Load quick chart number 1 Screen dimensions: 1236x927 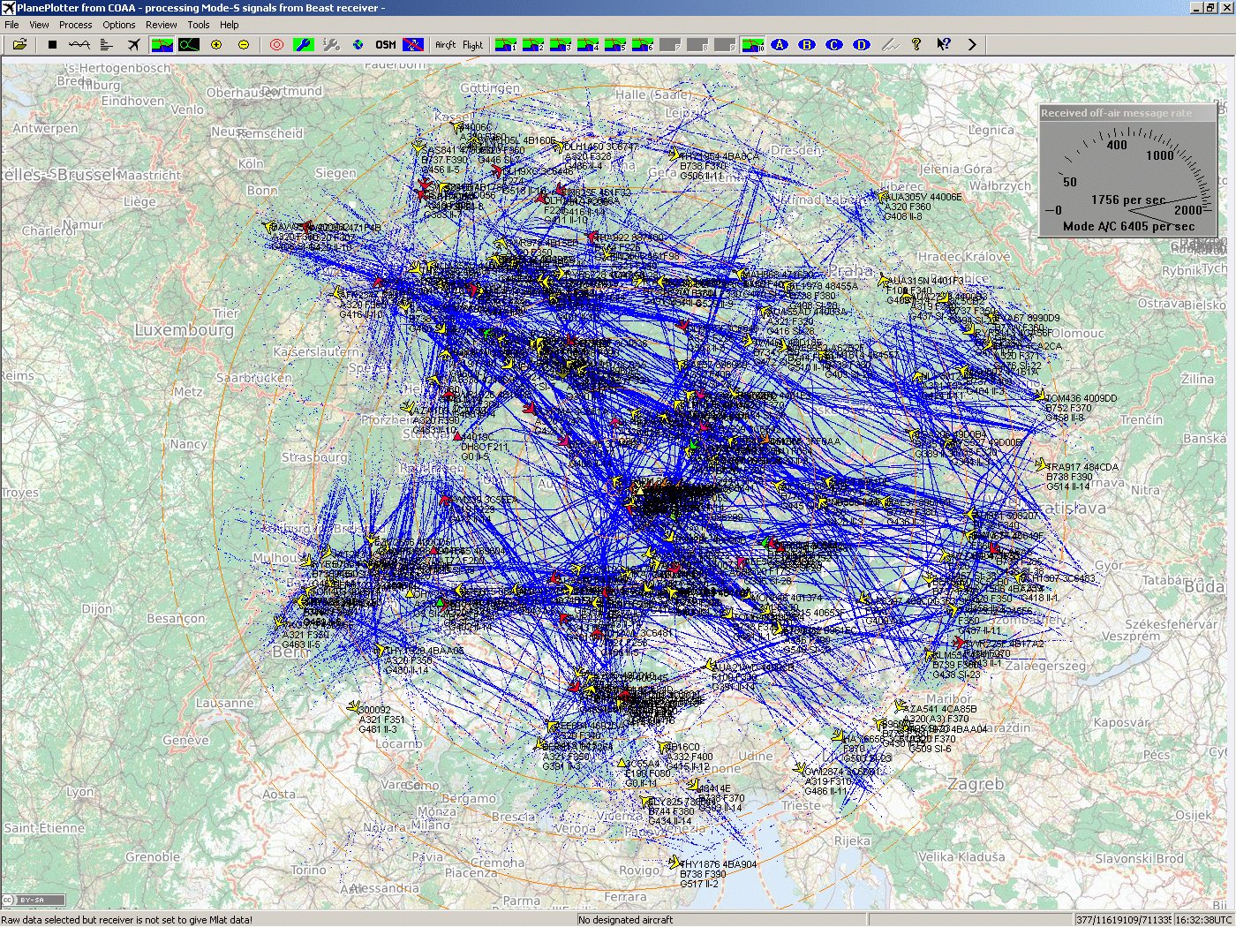pyautogui.click(x=506, y=44)
